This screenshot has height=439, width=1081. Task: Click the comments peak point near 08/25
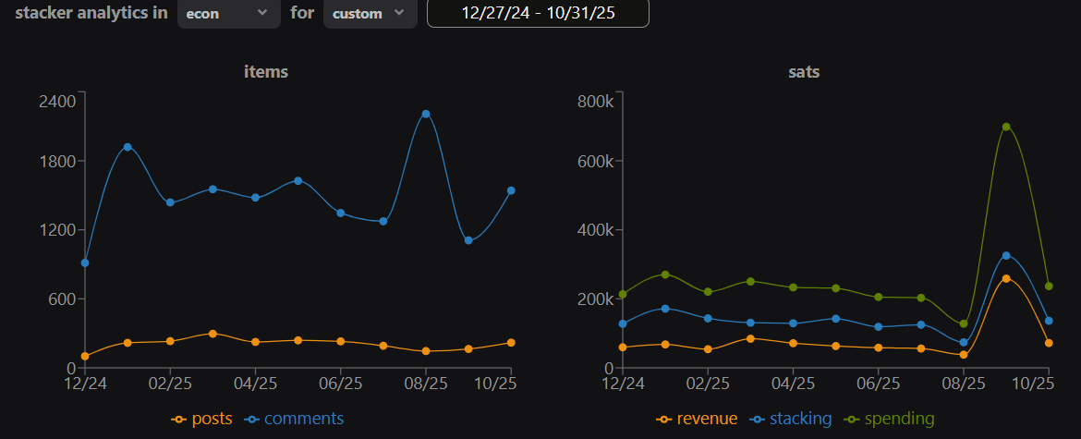click(426, 114)
